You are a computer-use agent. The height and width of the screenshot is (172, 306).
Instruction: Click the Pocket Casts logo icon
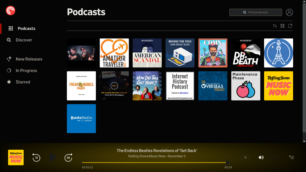pyautogui.click(x=11, y=11)
